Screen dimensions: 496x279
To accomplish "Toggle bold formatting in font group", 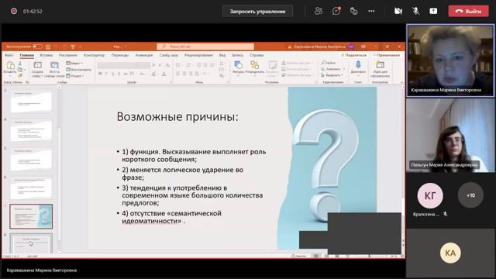I will [100, 74].
